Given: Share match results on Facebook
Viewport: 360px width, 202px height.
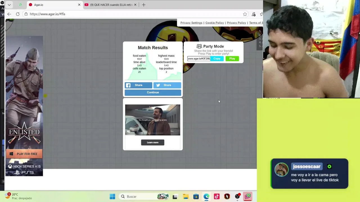Looking at the screenshot, I should [138, 85].
